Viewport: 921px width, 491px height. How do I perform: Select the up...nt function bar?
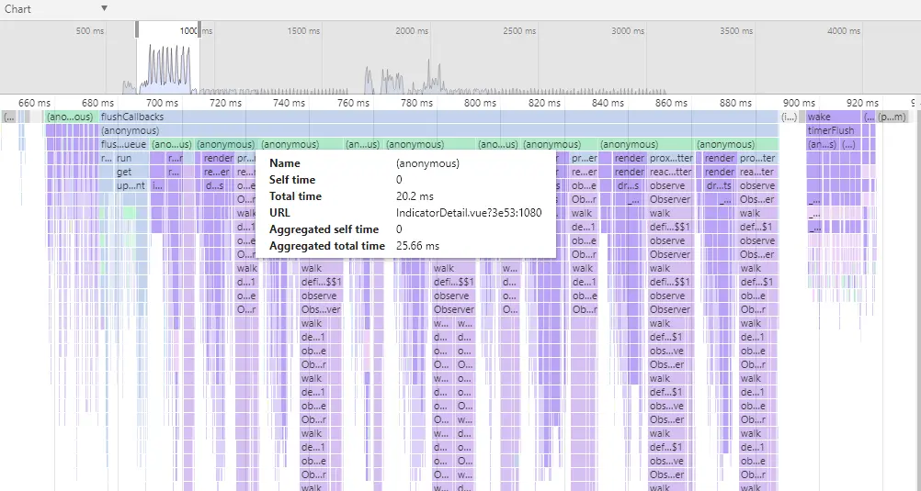tap(131, 186)
